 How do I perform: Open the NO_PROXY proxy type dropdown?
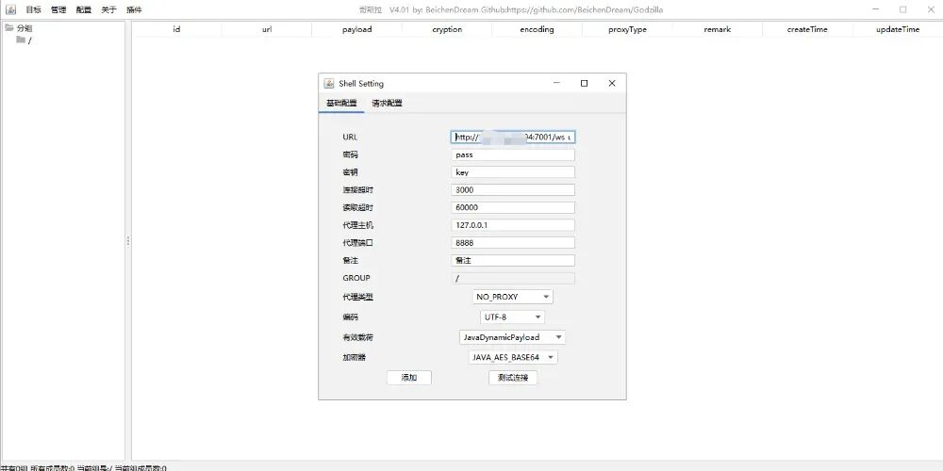click(513, 297)
